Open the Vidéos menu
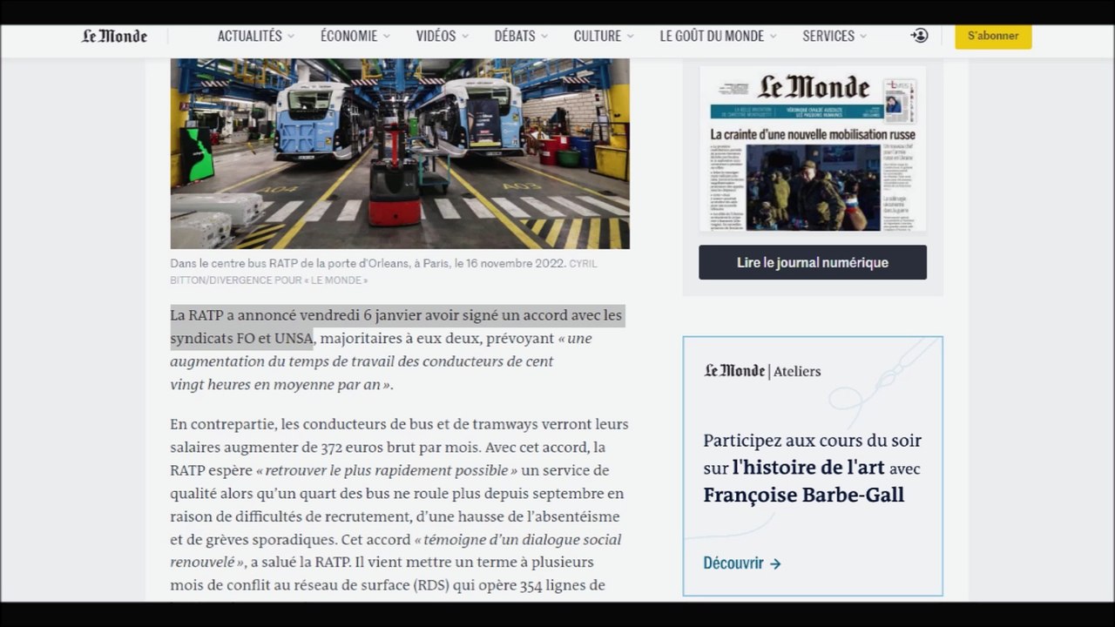Screen dimensions: 1115x627 (x=443, y=37)
